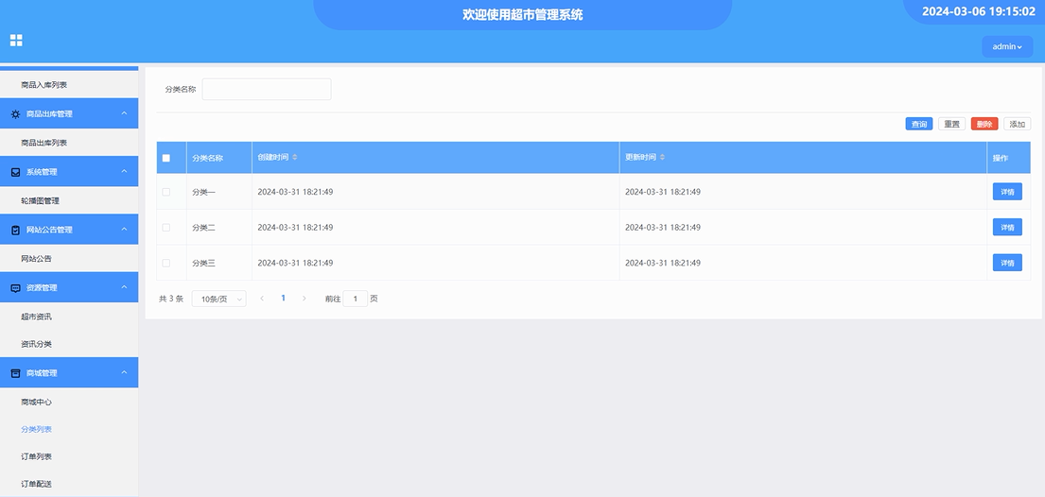The width and height of the screenshot is (1045, 497).
Task: Click the inbox icon beside 系统管理
Action: coord(16,172)
